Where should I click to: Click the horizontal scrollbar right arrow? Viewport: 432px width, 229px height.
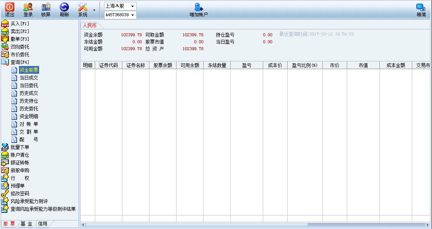click(x=427, y=225)
